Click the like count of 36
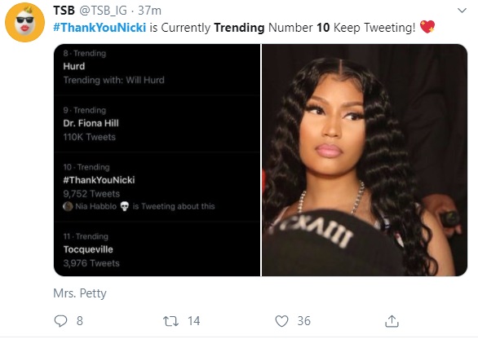This screenshot has height=339, width=478. 304,321
